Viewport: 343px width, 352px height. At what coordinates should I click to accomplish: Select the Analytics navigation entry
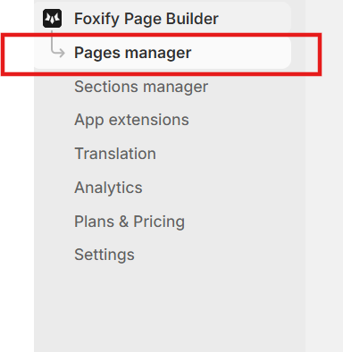point(108,188)
